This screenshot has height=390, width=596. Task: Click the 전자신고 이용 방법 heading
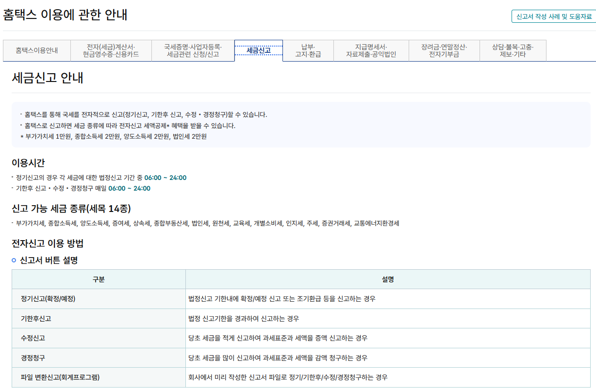pyautogui.click(x=48, y=244)
